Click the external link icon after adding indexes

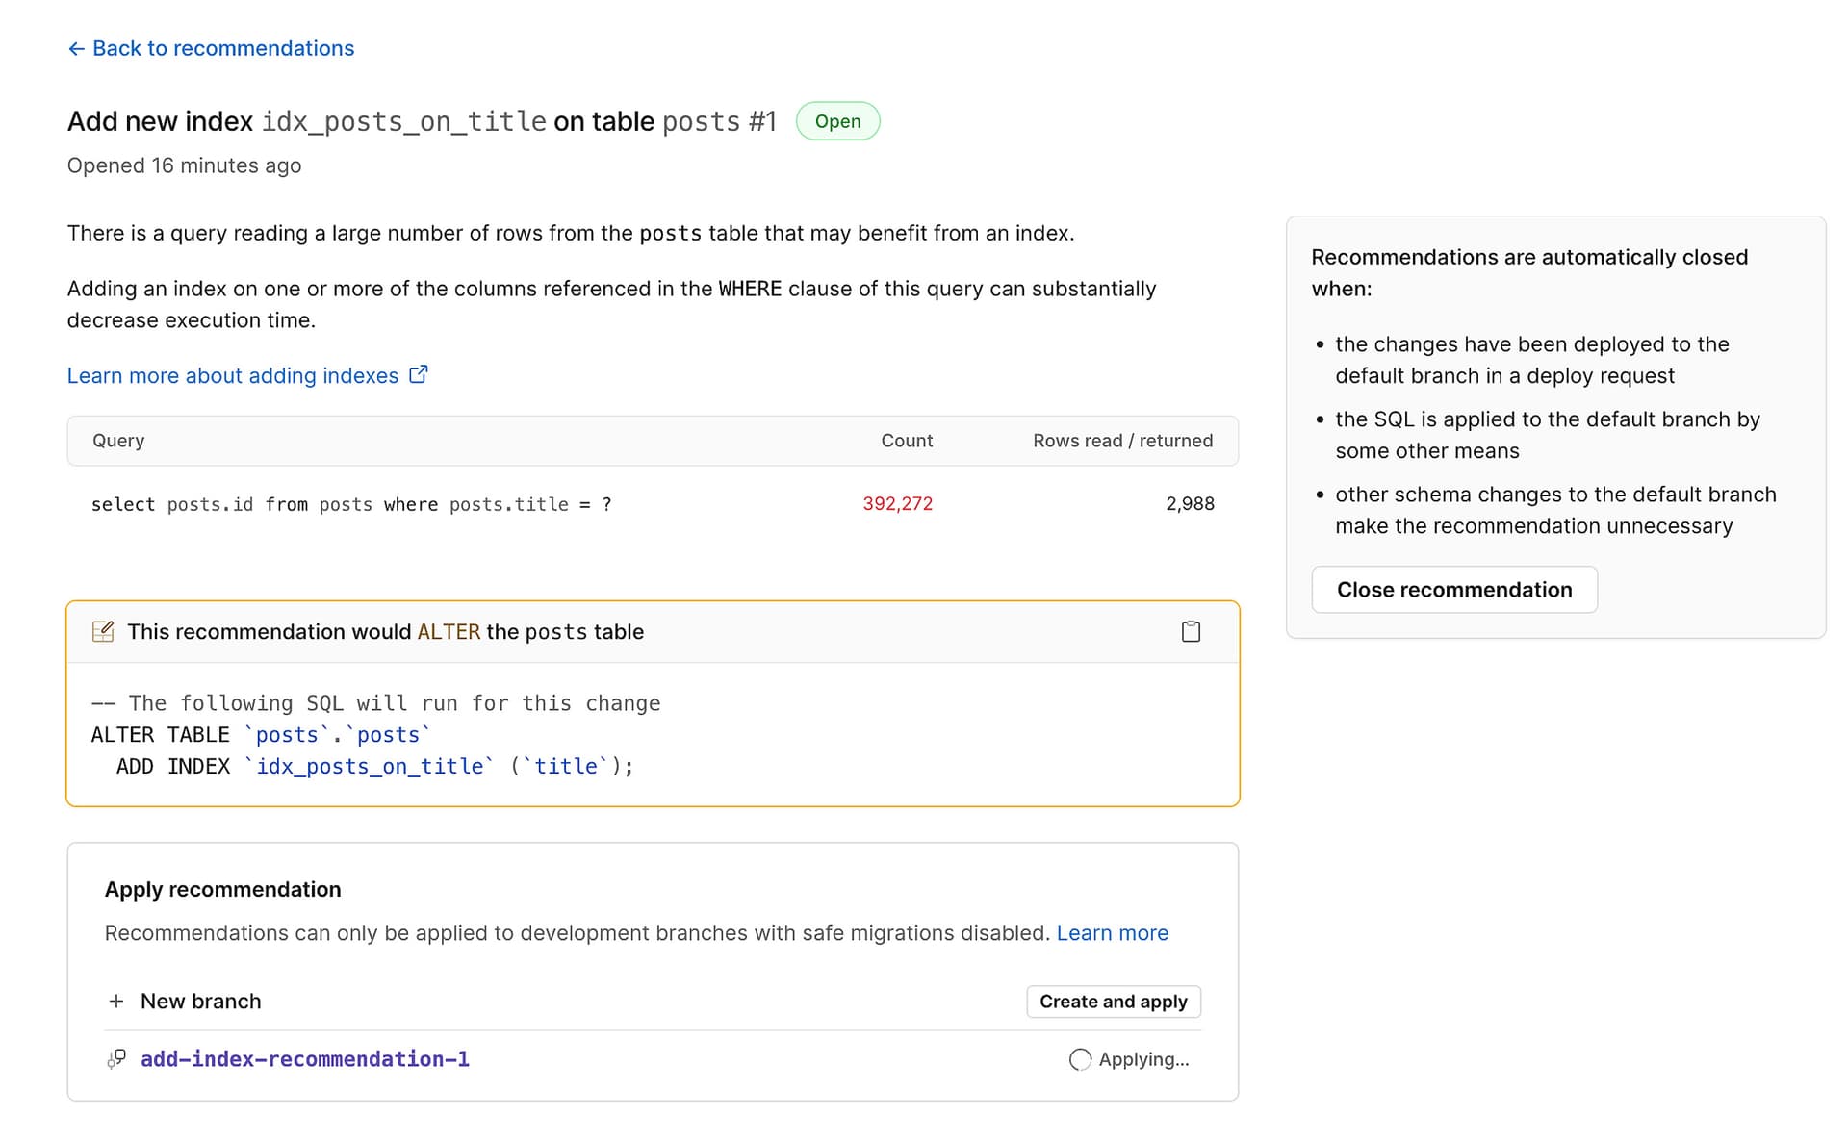coord(419,374)
